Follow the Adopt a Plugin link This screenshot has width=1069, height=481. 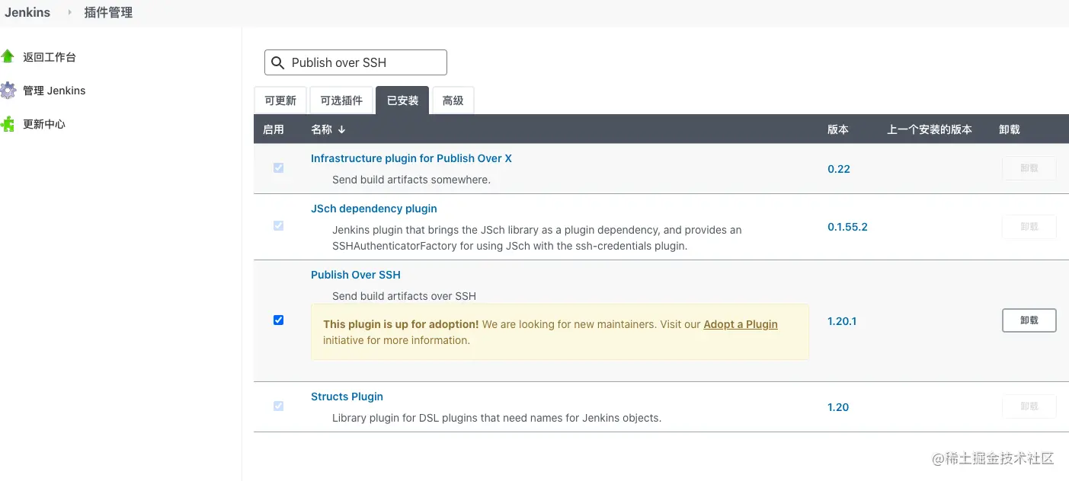pos(741,324)
